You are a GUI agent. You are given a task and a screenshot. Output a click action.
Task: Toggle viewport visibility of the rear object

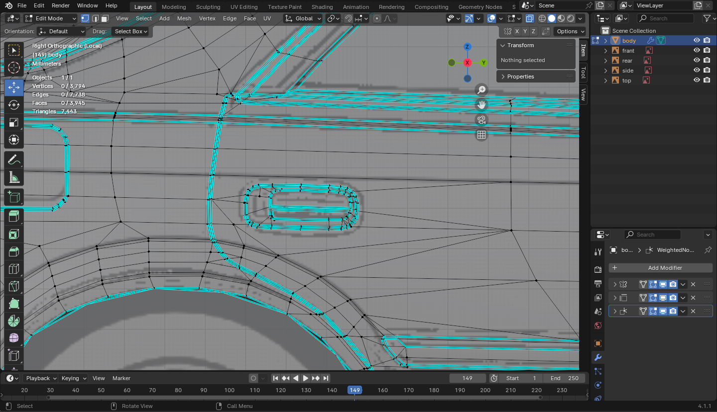[x=697, y=61]
